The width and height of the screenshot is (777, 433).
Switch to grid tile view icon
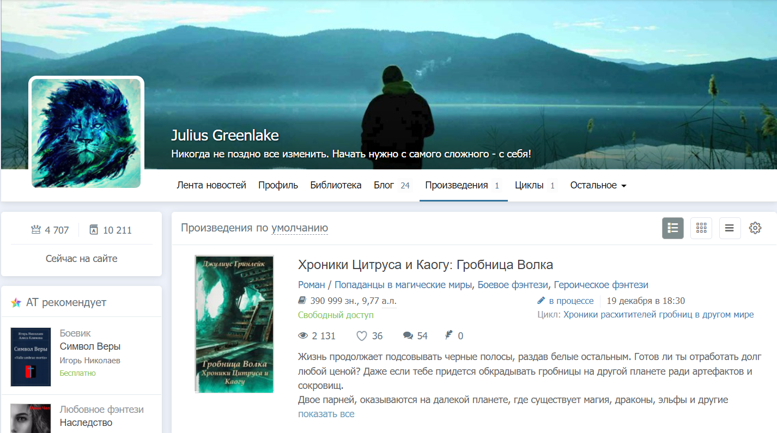tap(701, 228)
